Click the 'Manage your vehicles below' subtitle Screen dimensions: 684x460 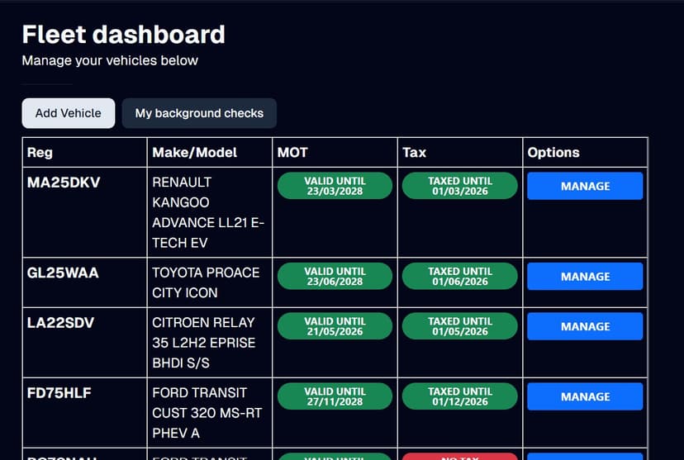pos(110,60)
